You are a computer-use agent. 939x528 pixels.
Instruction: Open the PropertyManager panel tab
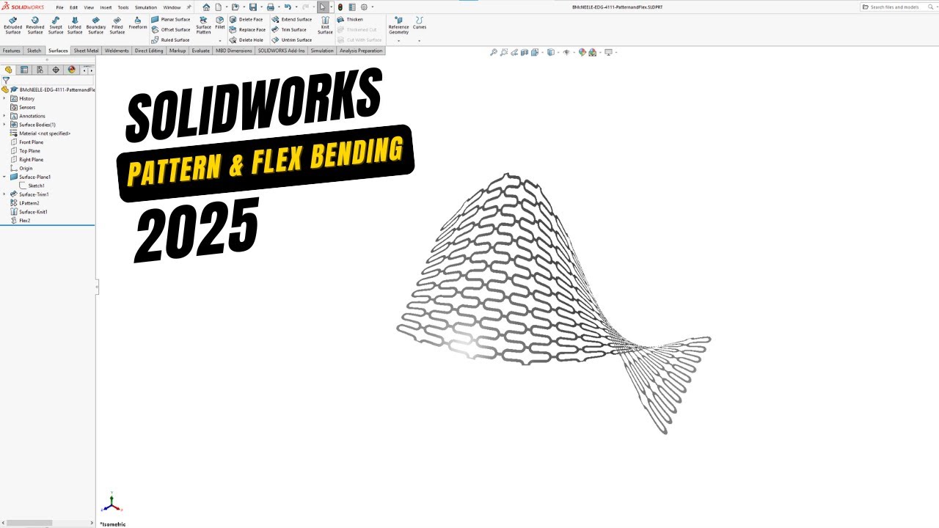coord(24,70)
